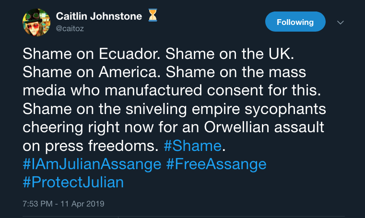Image resolution: width=365 pixels, height=218 pixels.
Task: Expand the tweet options chevron menu
Action: click(x=341, y=23)
